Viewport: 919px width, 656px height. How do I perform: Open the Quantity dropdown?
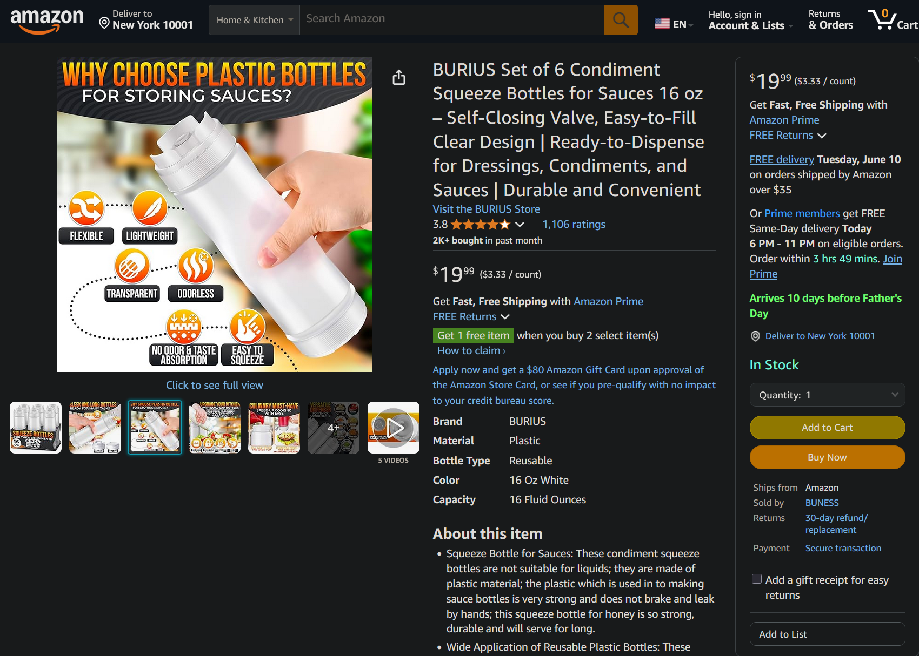827,395
